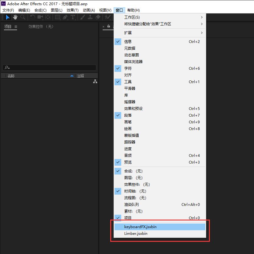Image resolution: width=254 pixels, height=254 pixels.
Task: Open the 音频 panel
Action: [x=160, y=156]
